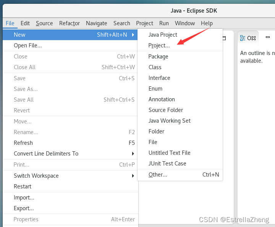The height and width of the screenshot is (227, 275).
Task: Choose Open File... from File menu
Action: pyautogui.click(x=70, y=45)
